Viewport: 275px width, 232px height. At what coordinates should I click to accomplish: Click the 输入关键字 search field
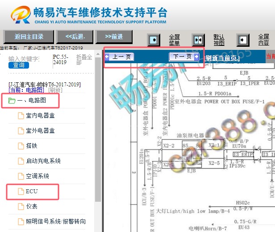click(x=24, y=59)
